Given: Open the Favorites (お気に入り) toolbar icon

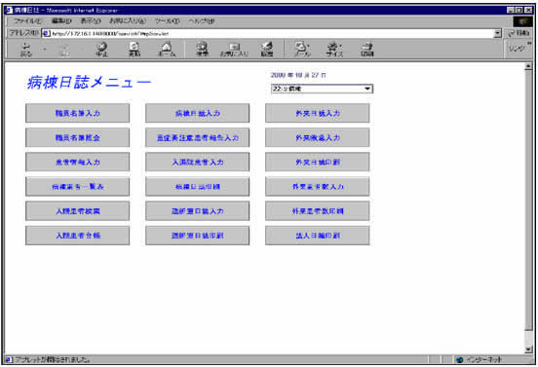Looking at the screenshot, I should click(234, 50).
